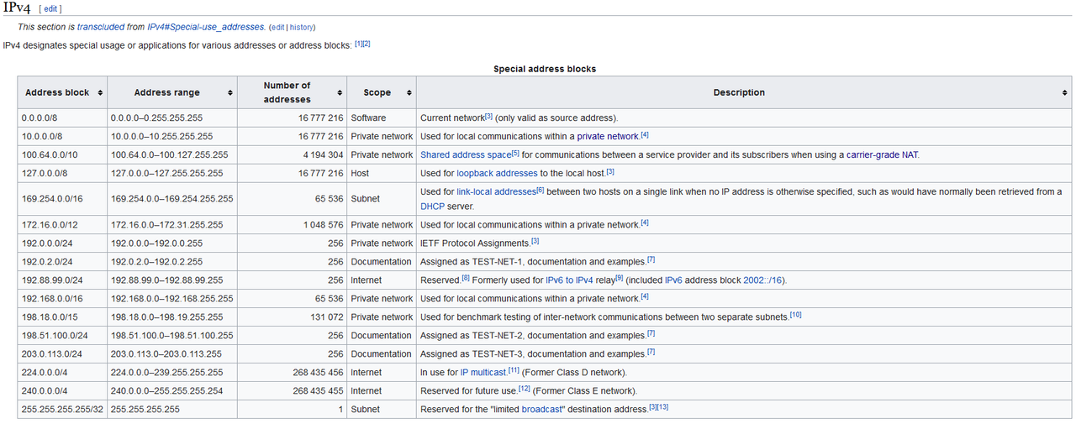The image size is (1076, 429).
Task: Select the 192.168.0.0/16 address block cell
Action: (x=63, y=300)
